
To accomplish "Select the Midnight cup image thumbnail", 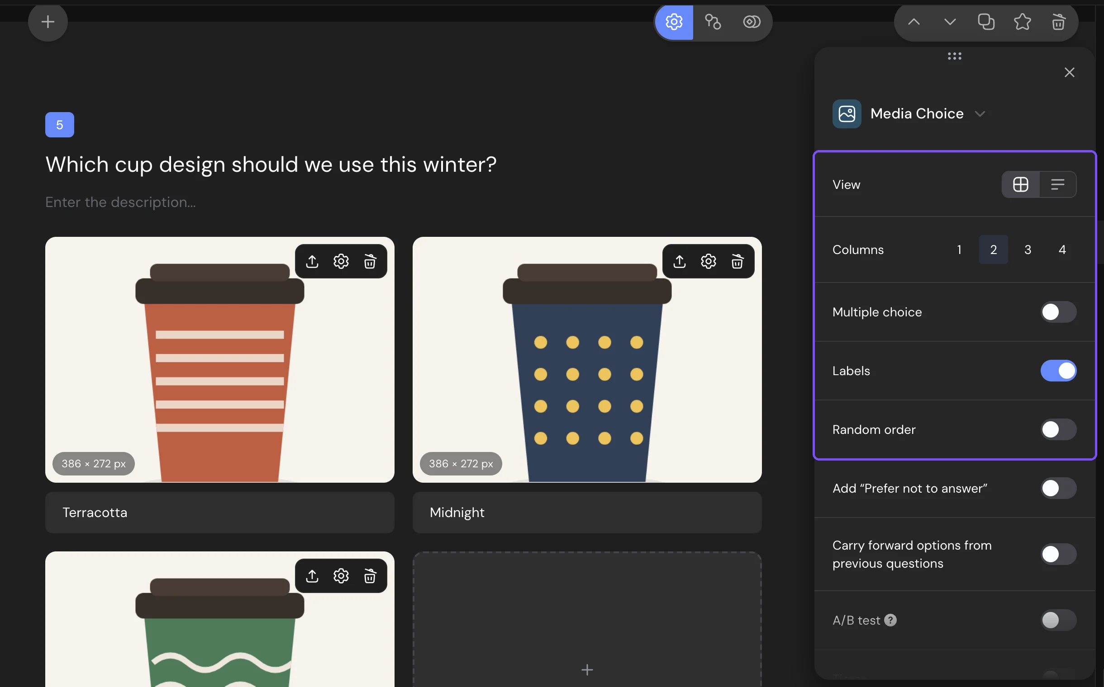I will (x=587, y=359).
